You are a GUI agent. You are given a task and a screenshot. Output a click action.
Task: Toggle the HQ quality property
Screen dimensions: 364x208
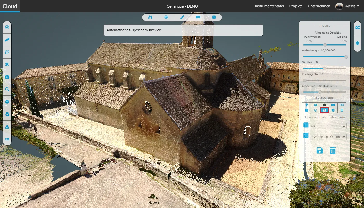pos(342,105)
